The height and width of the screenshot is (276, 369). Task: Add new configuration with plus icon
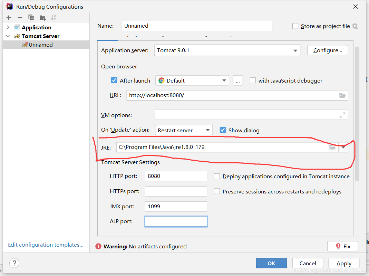point(9,18)
